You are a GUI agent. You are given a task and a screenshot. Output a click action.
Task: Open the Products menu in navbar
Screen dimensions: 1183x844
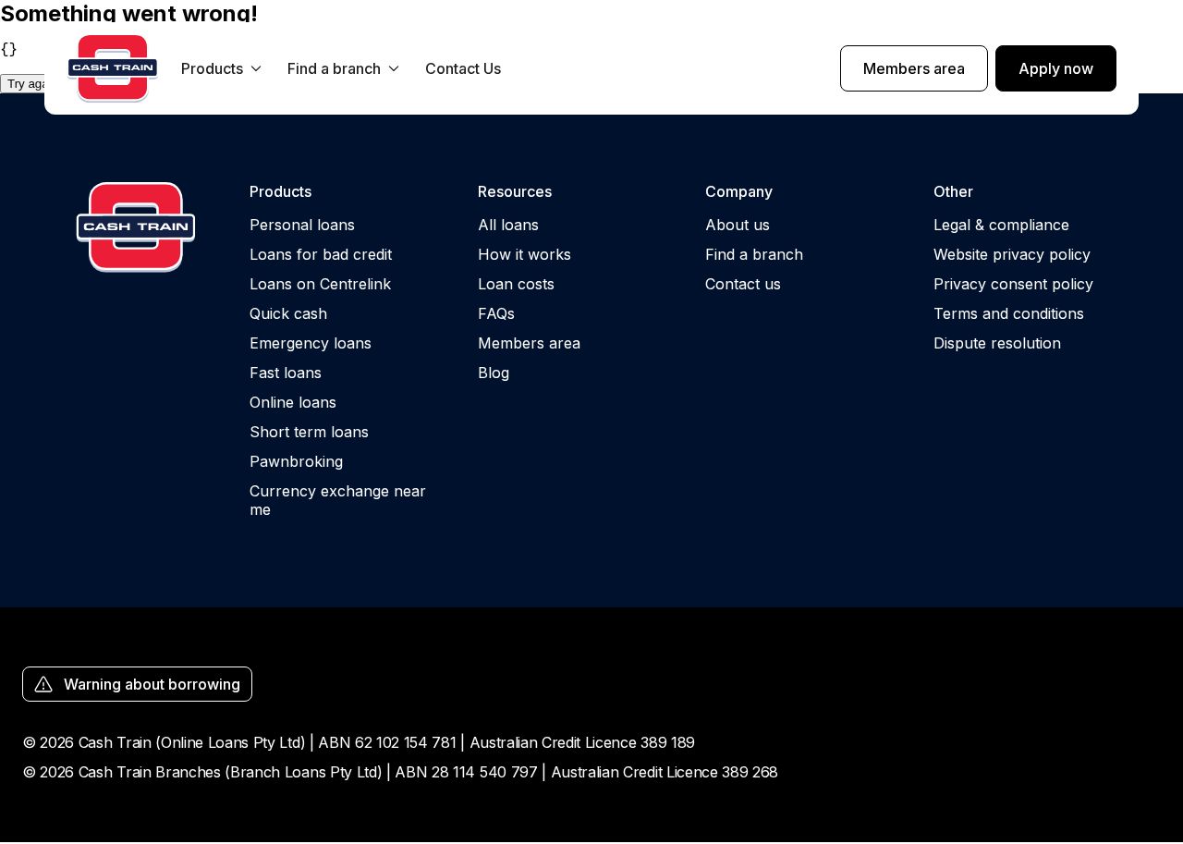pos(222,68)
